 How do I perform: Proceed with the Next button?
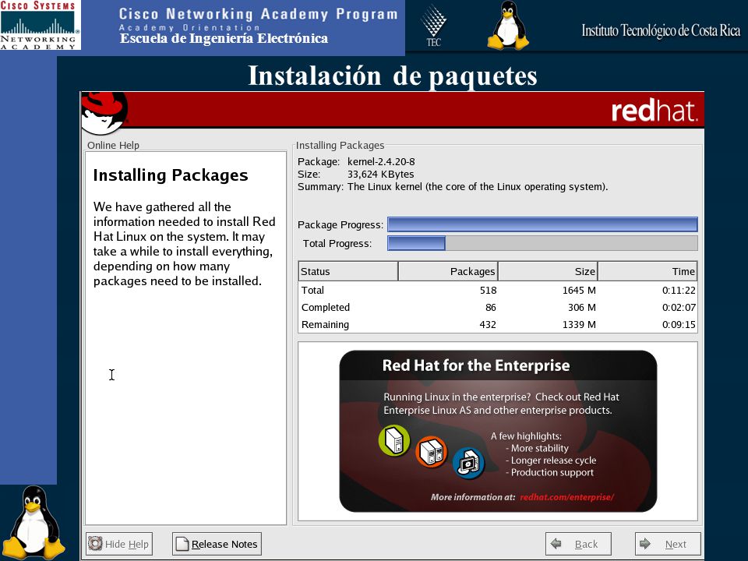point(668,544)
